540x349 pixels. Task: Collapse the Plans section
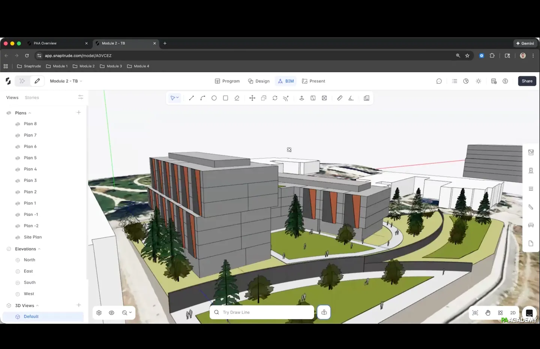30,113
